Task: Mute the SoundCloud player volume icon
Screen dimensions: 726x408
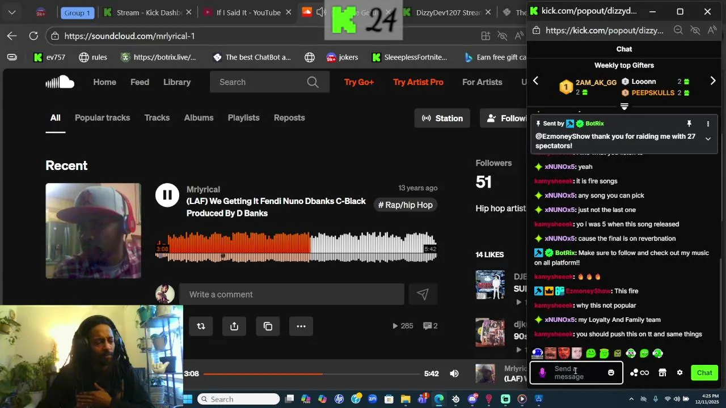Action: tap(454, 373)
